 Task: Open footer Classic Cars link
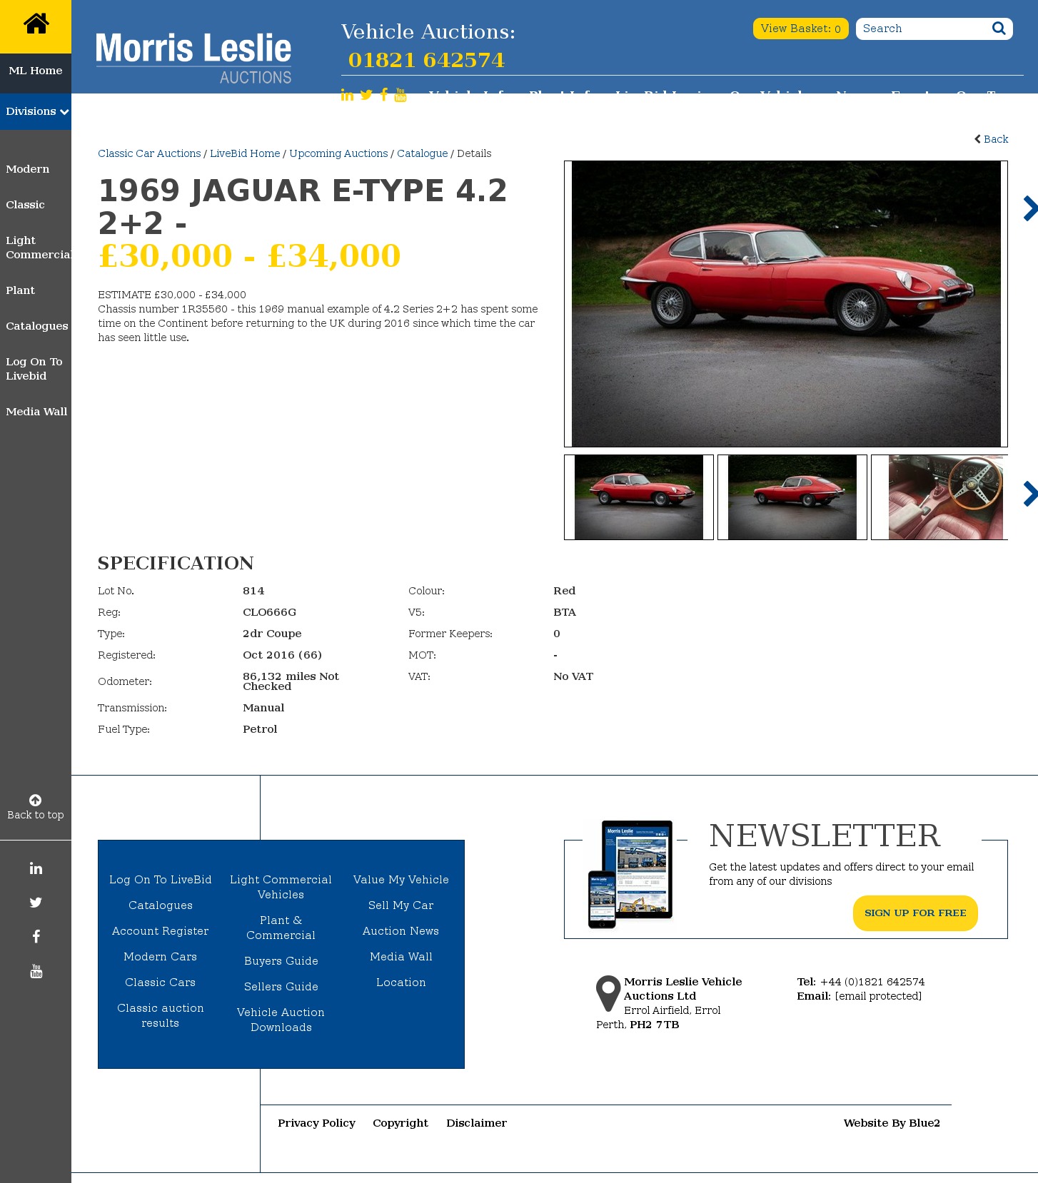(161, 983)
